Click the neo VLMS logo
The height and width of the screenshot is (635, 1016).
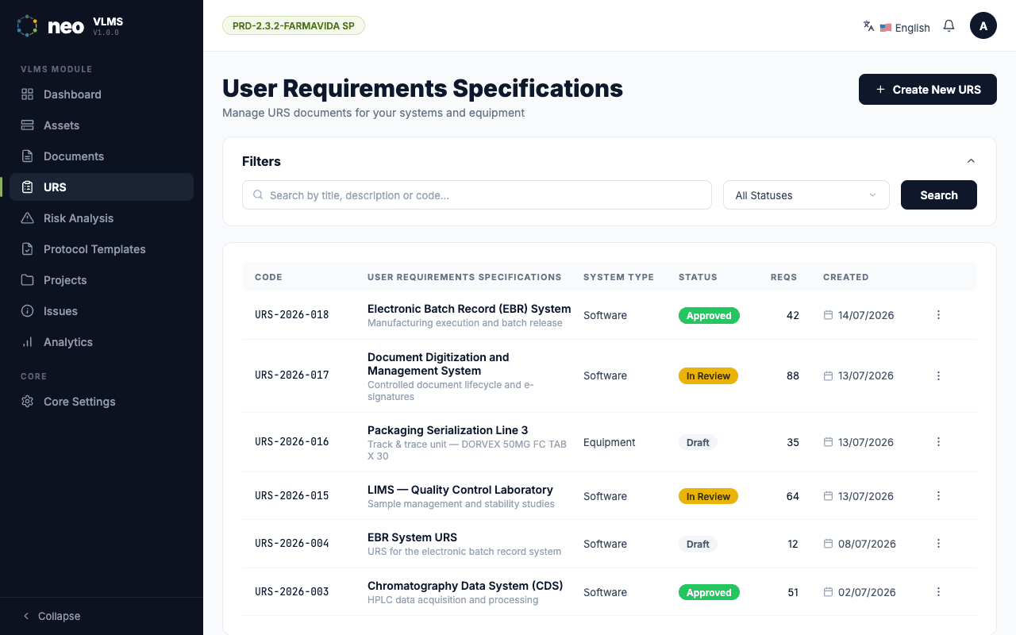(x=70, y=26)
